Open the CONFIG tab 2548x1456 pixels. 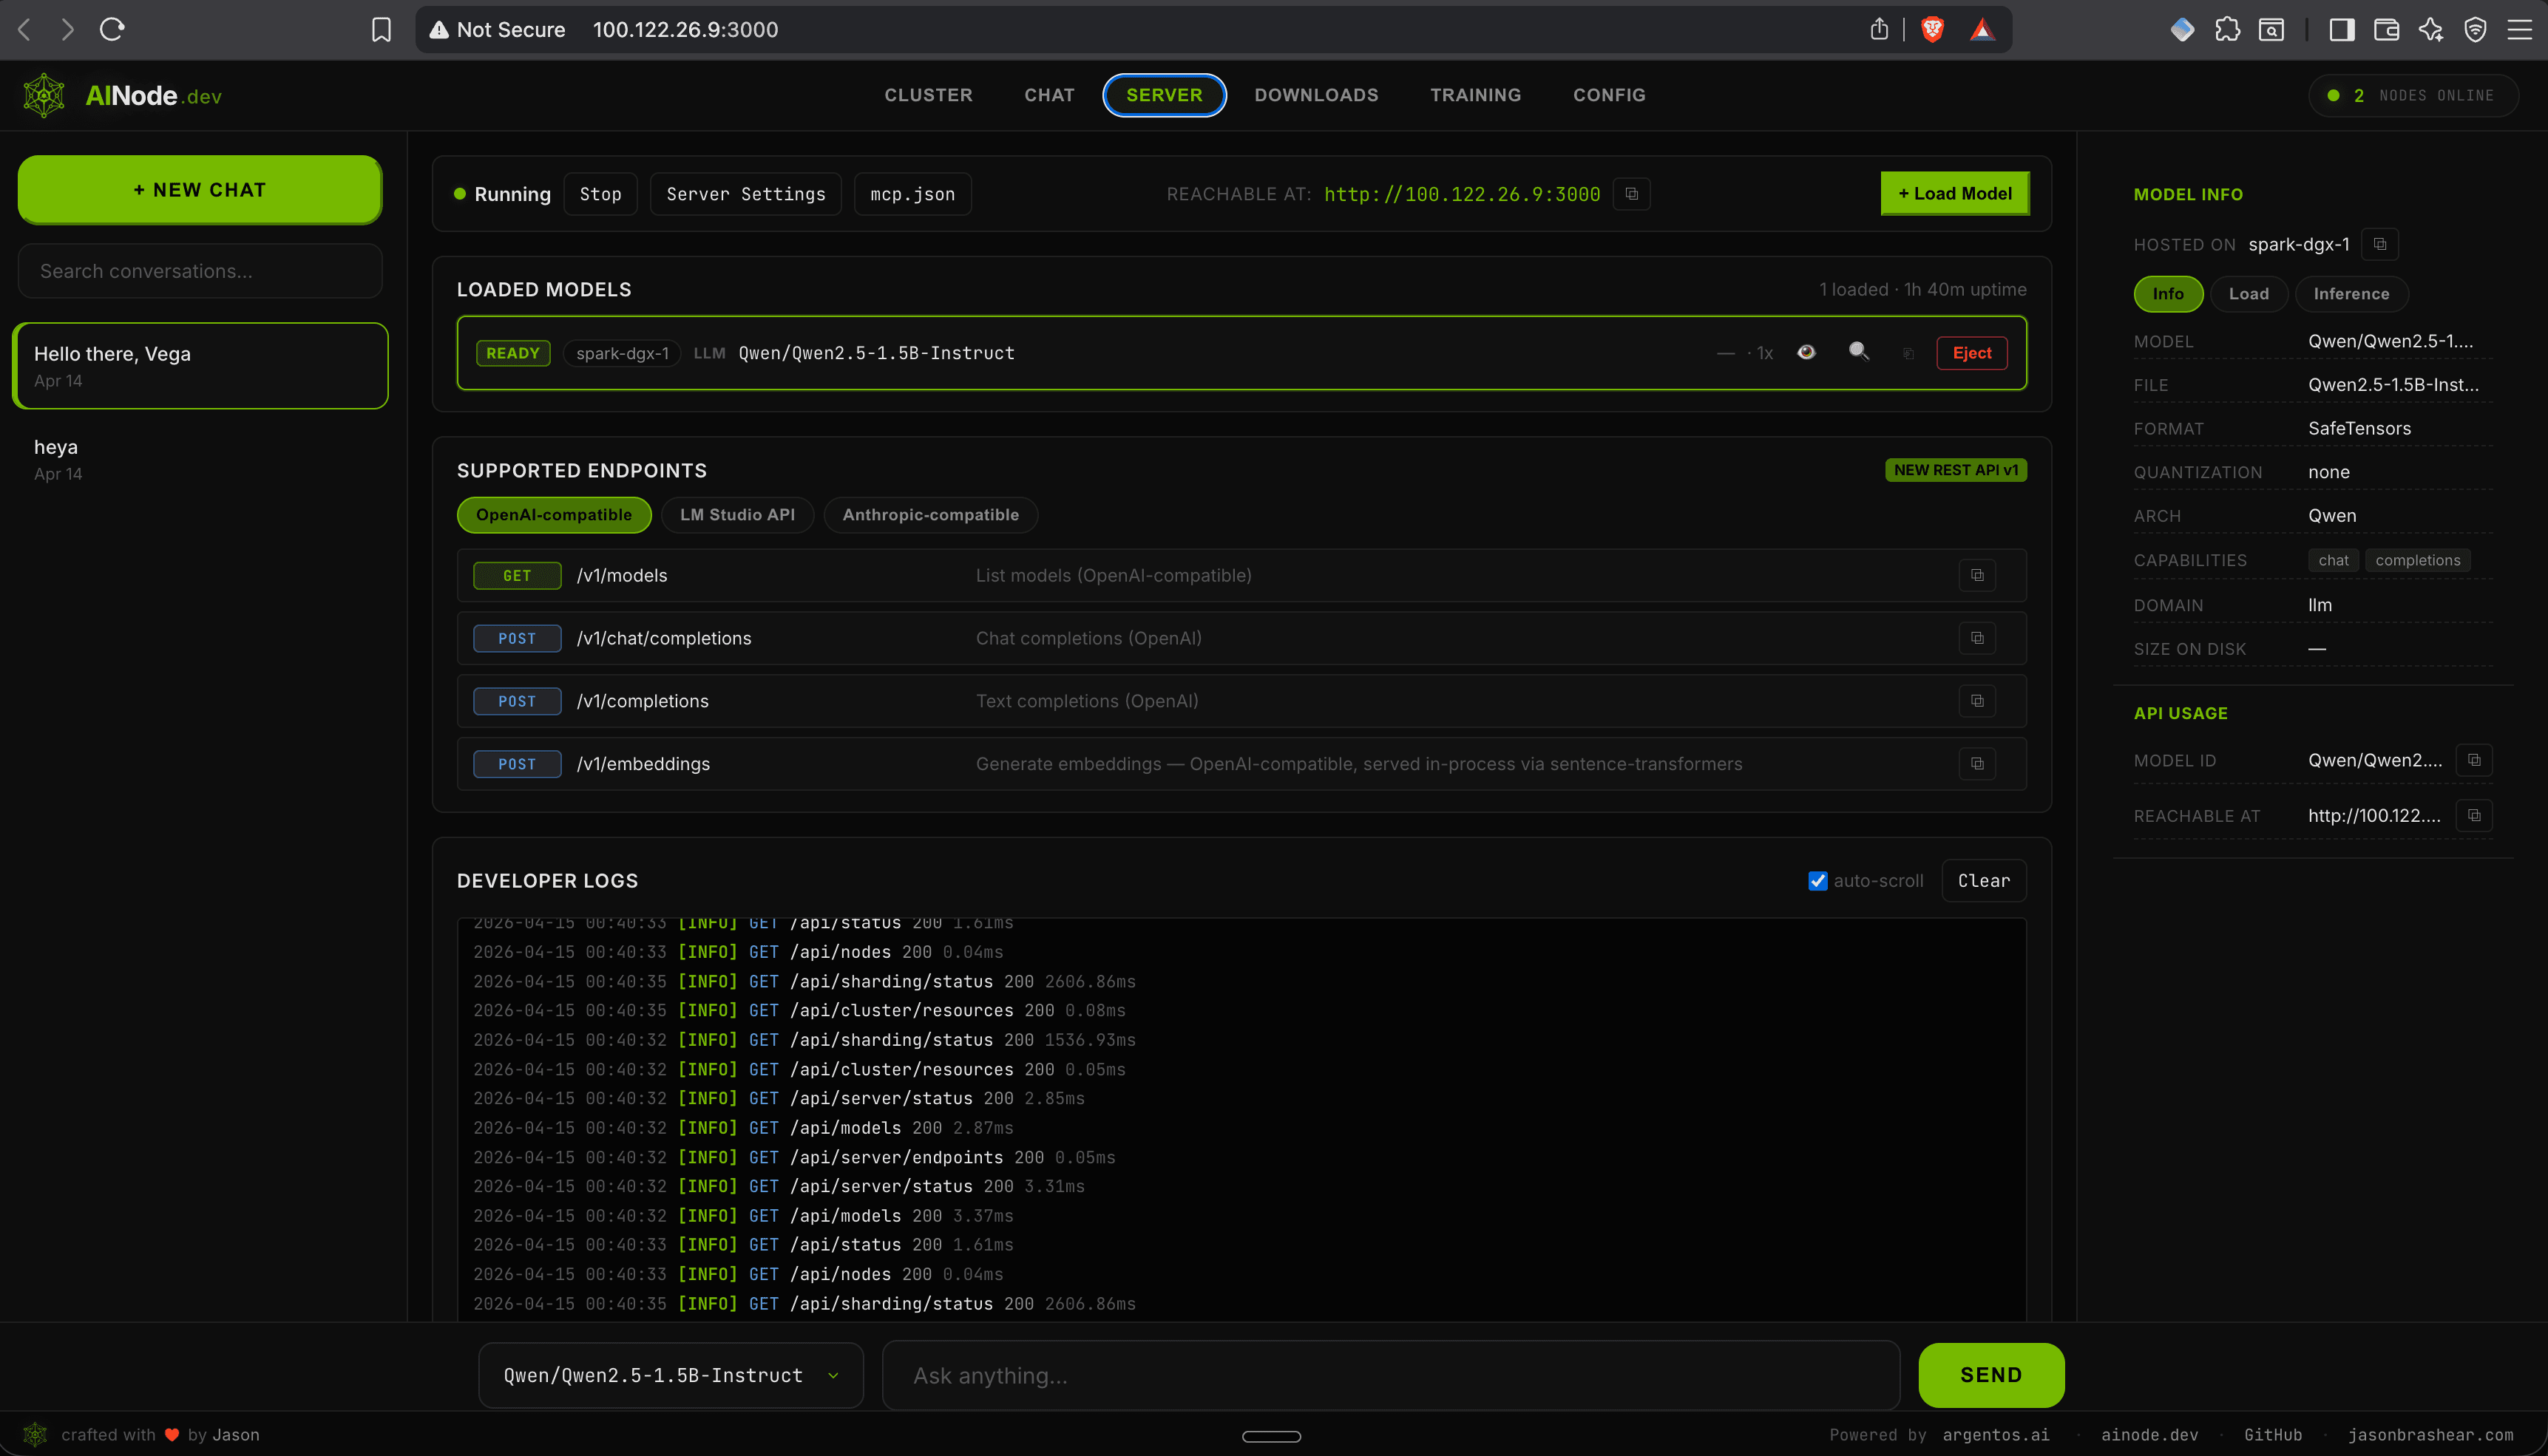click(x=1609, y=95)
